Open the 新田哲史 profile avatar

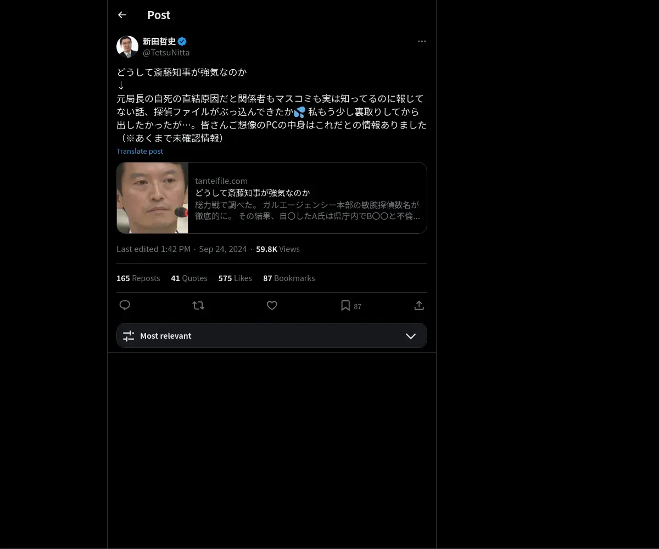(127, 47)
